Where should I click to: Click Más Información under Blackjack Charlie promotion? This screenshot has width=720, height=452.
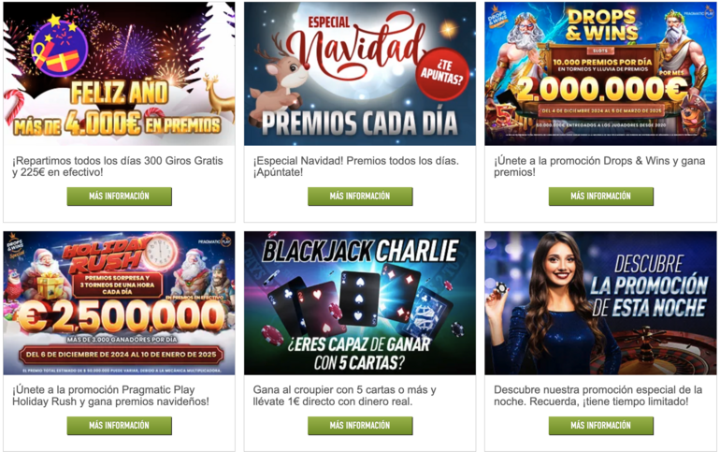click(360, 426)
